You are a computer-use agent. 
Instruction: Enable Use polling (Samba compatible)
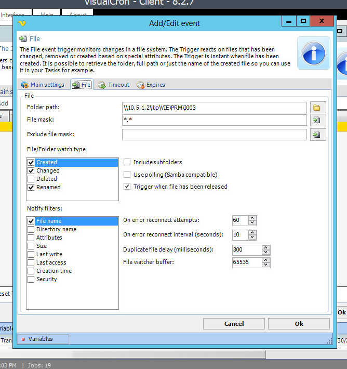tap(127, 175)
